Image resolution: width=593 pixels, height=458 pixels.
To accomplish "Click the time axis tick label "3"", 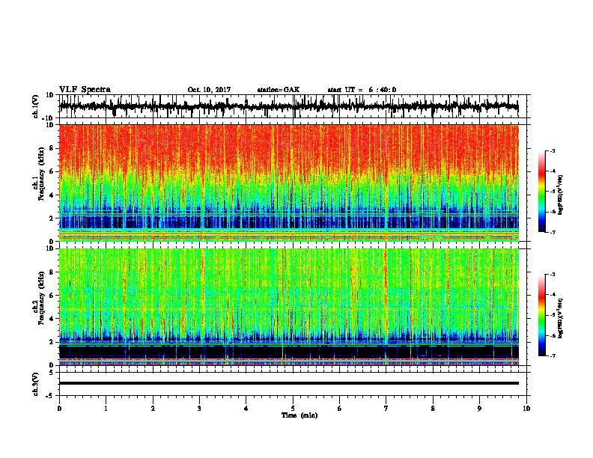I will pos(199,409).
